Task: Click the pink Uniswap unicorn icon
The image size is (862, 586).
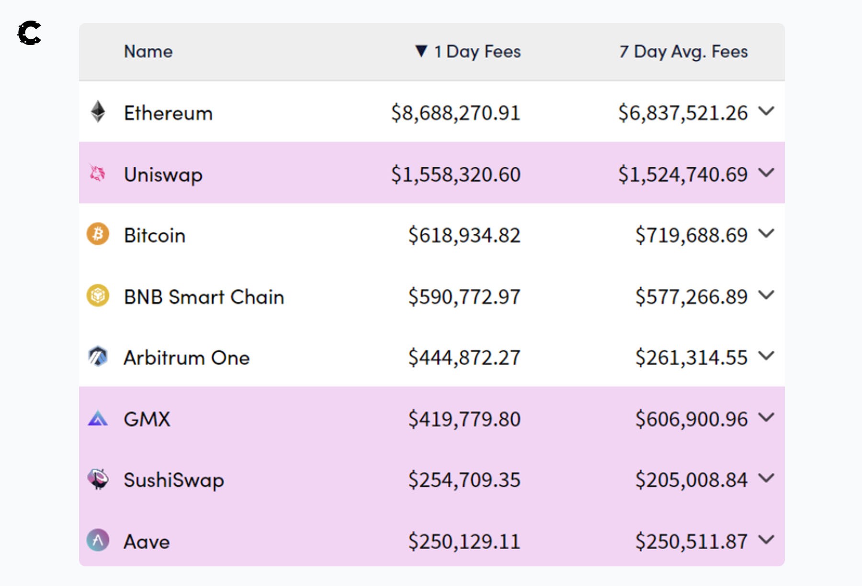Action: click(x=97, y=173)
